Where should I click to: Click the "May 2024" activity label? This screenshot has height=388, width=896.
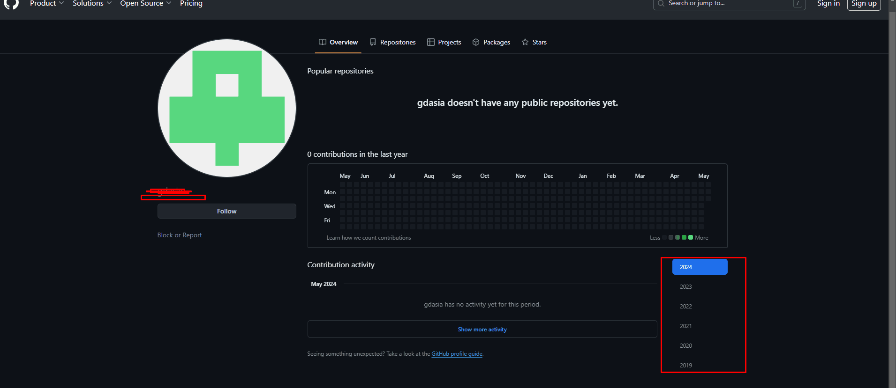[324, 284]
